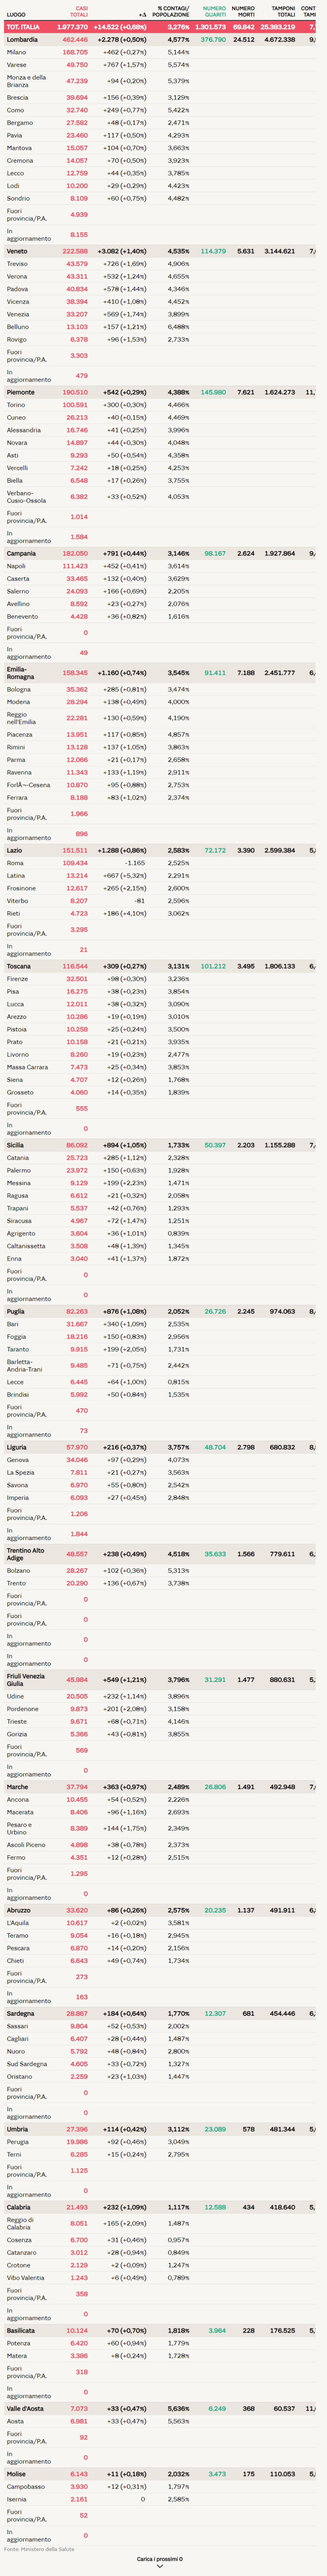This screenshot has width=327, height=2576.
Task: Click the 'Verbano-Cusio-Ossola' province row
Action: [x=160, y=496]
